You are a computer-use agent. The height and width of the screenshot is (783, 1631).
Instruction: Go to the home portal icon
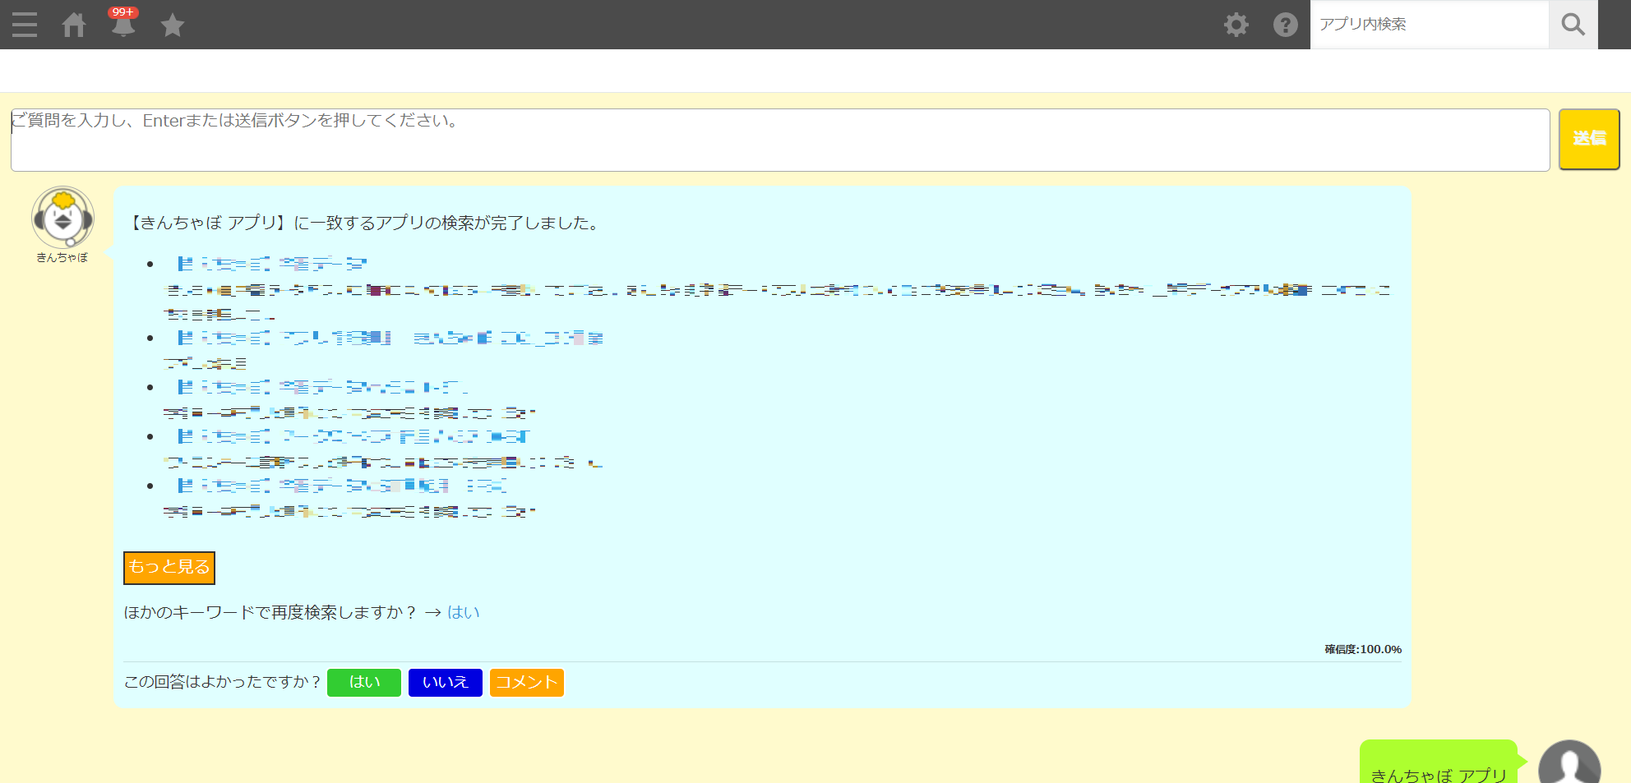pos(74,25)
